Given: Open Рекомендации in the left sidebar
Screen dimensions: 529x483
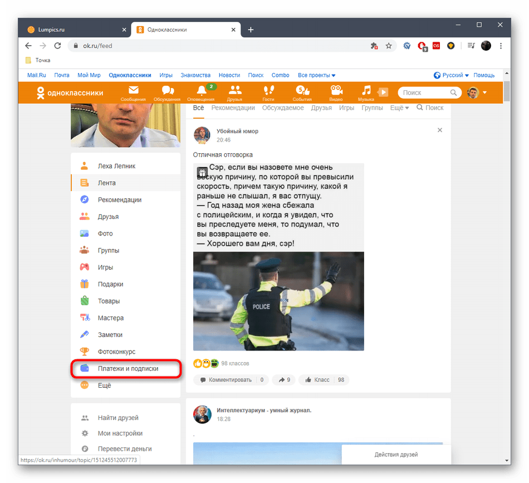Looking at the screenshot, I should pyautogui.click(x=125, y=199).
